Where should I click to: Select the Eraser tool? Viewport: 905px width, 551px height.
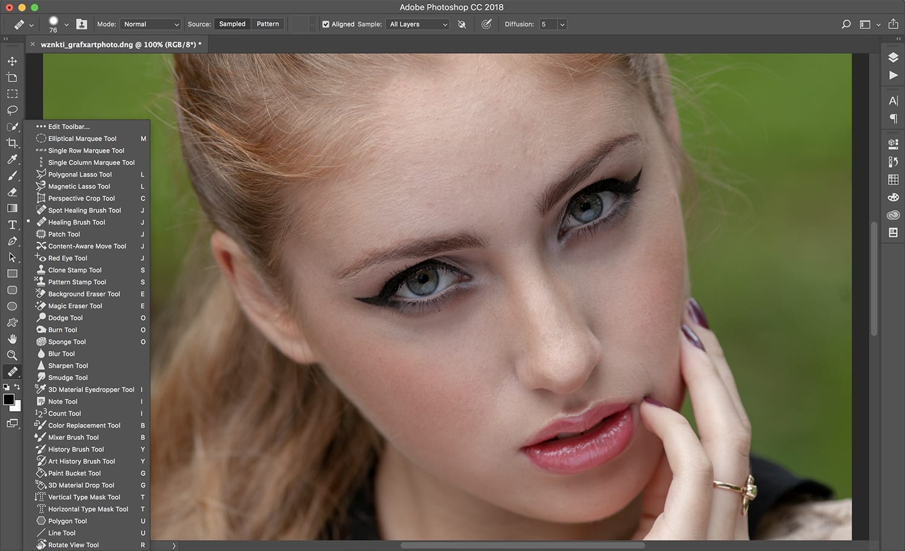(x=12, y=192)
